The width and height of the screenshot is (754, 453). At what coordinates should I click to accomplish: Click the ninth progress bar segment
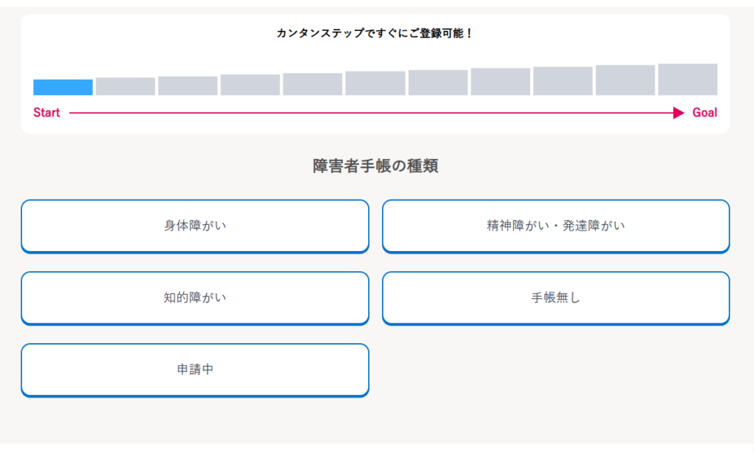563,82
